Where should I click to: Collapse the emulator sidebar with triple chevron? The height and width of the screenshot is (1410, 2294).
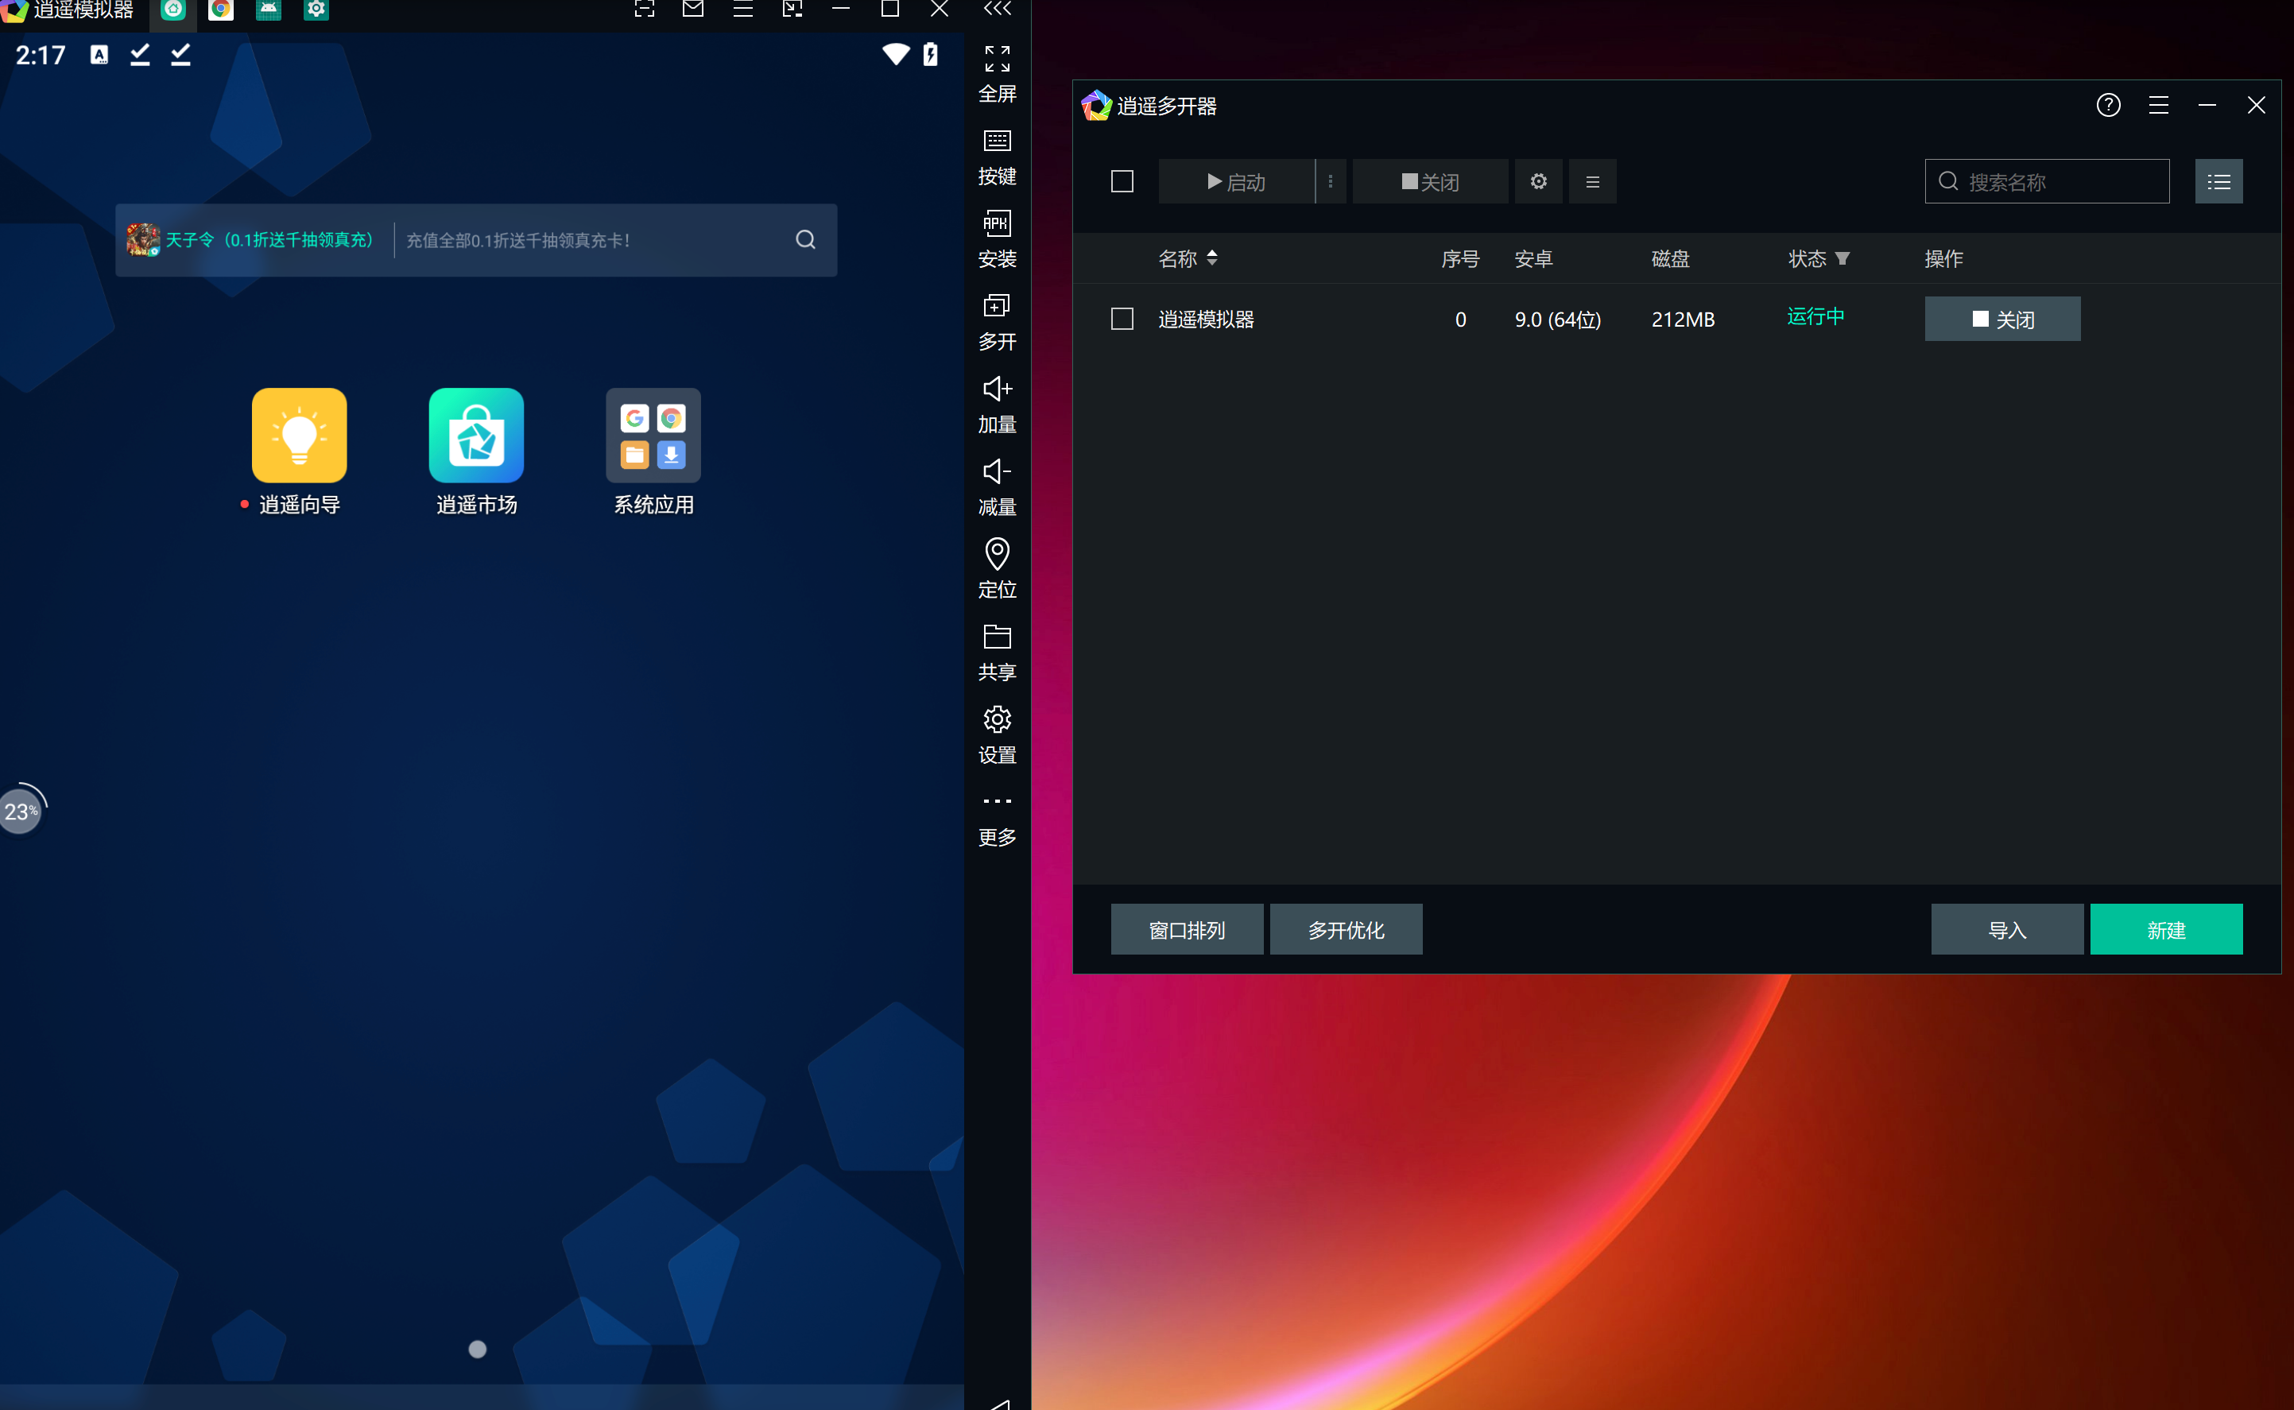click(998, 10)
